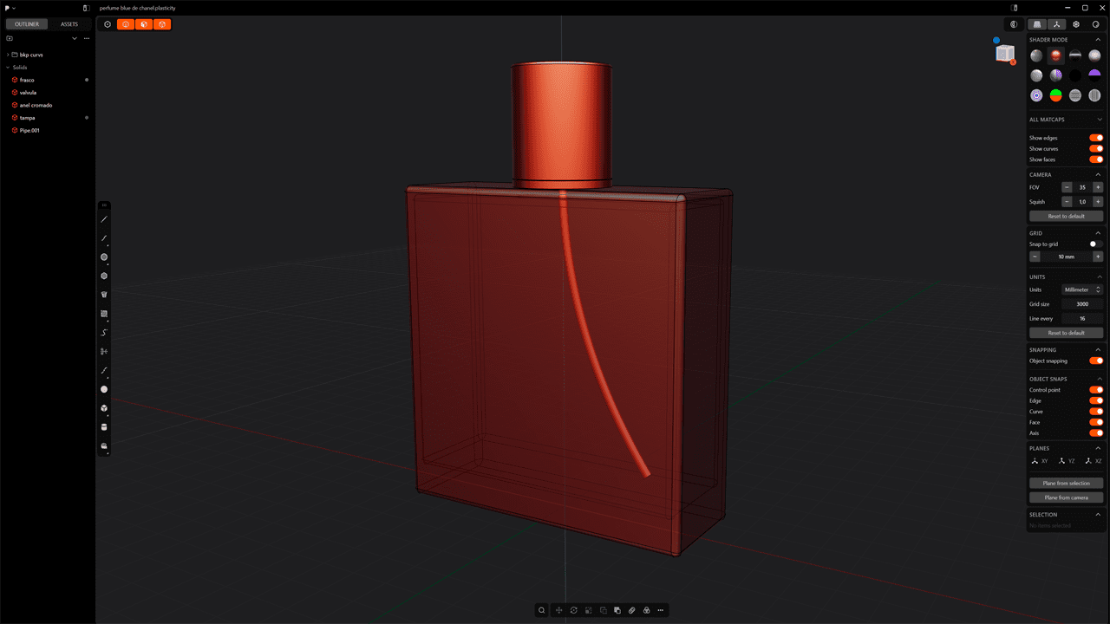Screen dimensions: 1110x624
Task: Choose the green and orange shader ball
Action: (1056, 95)
